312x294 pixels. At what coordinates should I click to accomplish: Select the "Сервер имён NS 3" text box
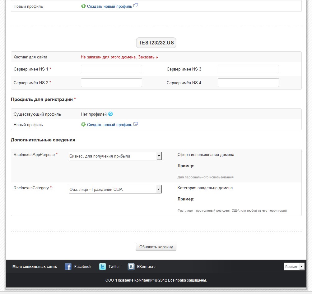248,69
